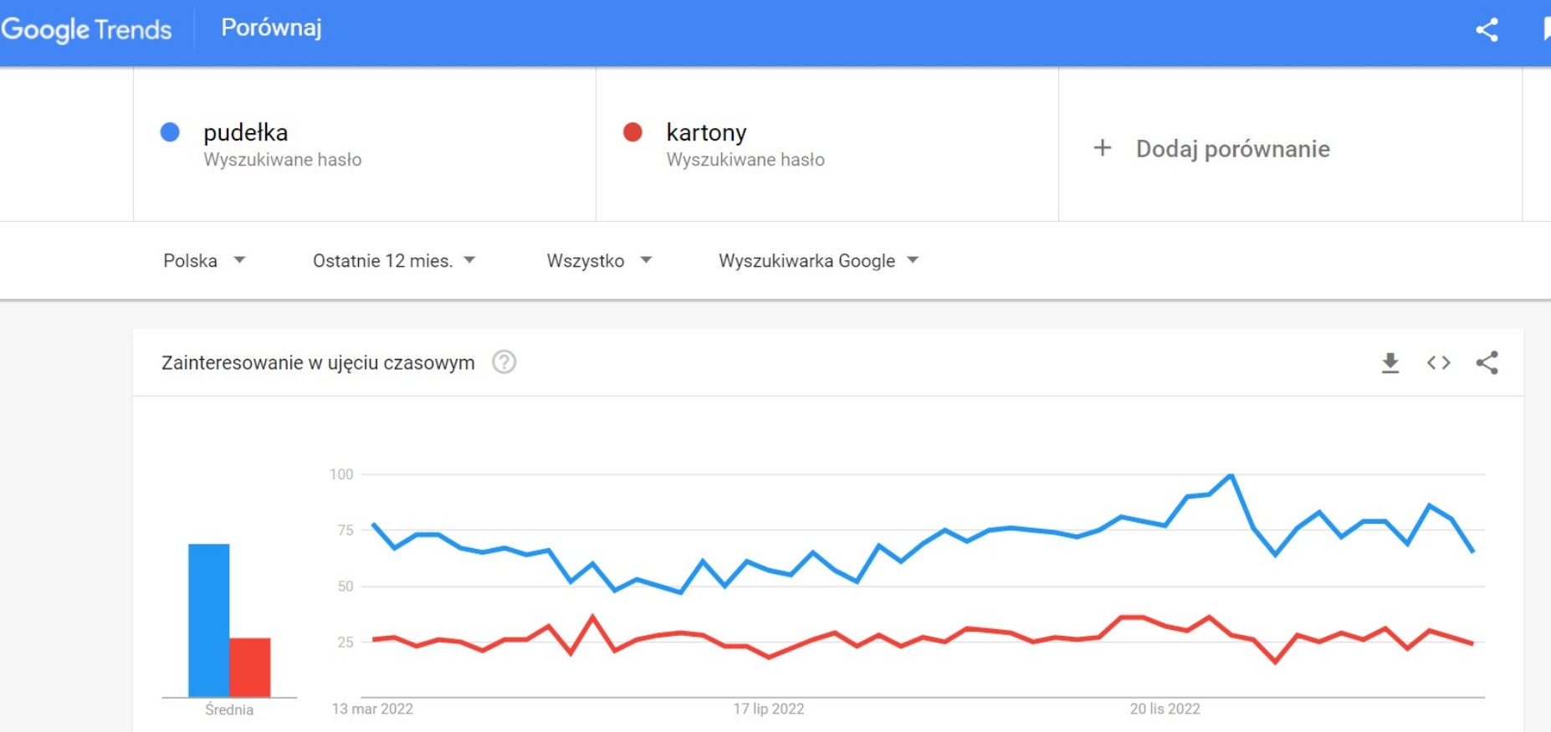Click the plus icon to add a comparison

click(x=1103, y=148)
